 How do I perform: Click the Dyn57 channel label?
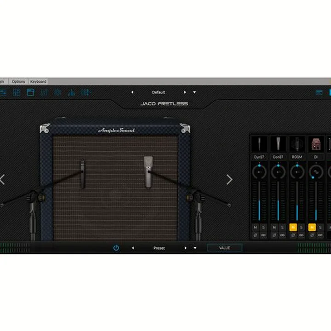259,157
